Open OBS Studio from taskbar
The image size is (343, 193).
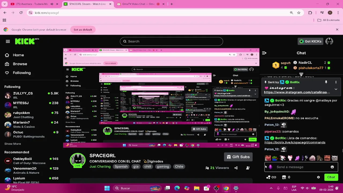point(216,188)
